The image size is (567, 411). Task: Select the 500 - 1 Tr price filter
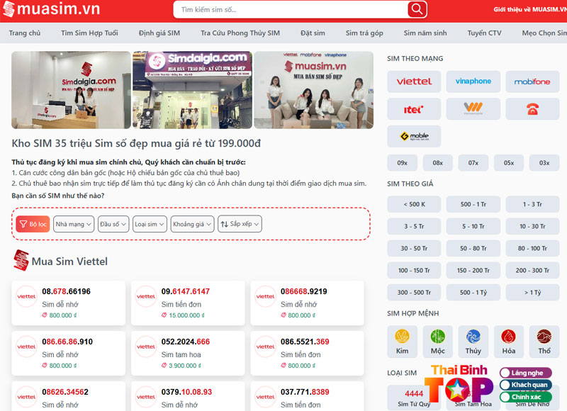point(473,204)
